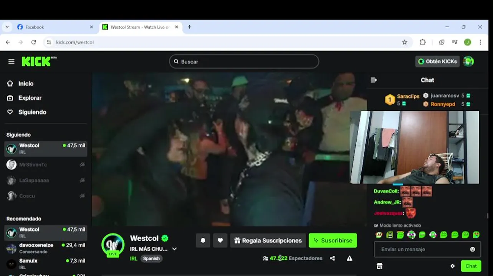
Task: Focus the Buscar search field
Action: [x=244, y=61]
